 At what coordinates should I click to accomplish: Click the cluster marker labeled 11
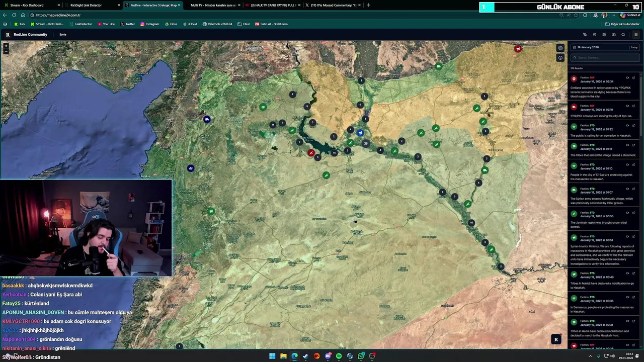(273, 124)
